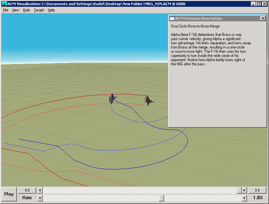Open the View menu
The height and width of the screenshot is (204, 269).
[x=16, y=10]
